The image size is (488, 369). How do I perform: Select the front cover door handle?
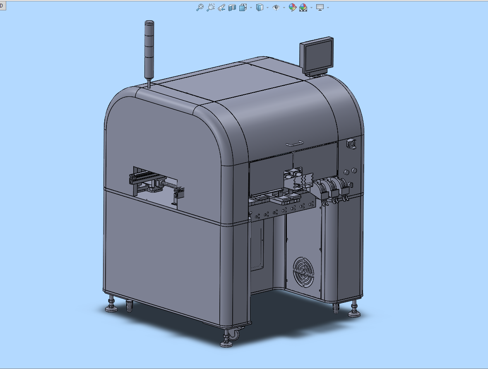point(294,143)
